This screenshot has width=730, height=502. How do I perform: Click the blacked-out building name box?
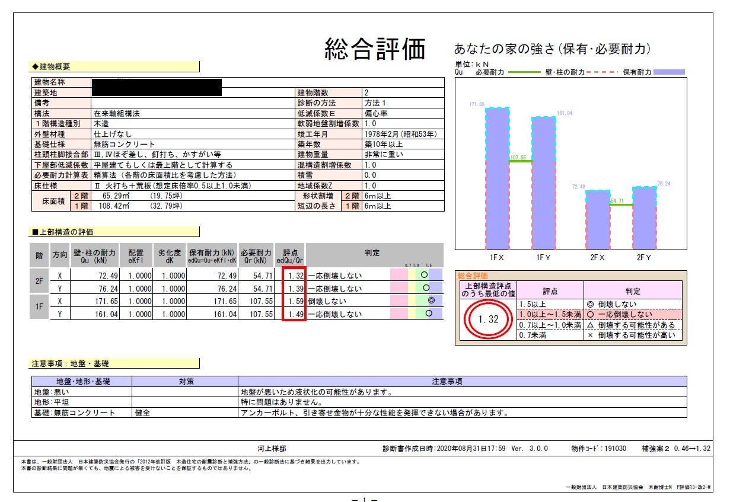(x=157, y=87)
